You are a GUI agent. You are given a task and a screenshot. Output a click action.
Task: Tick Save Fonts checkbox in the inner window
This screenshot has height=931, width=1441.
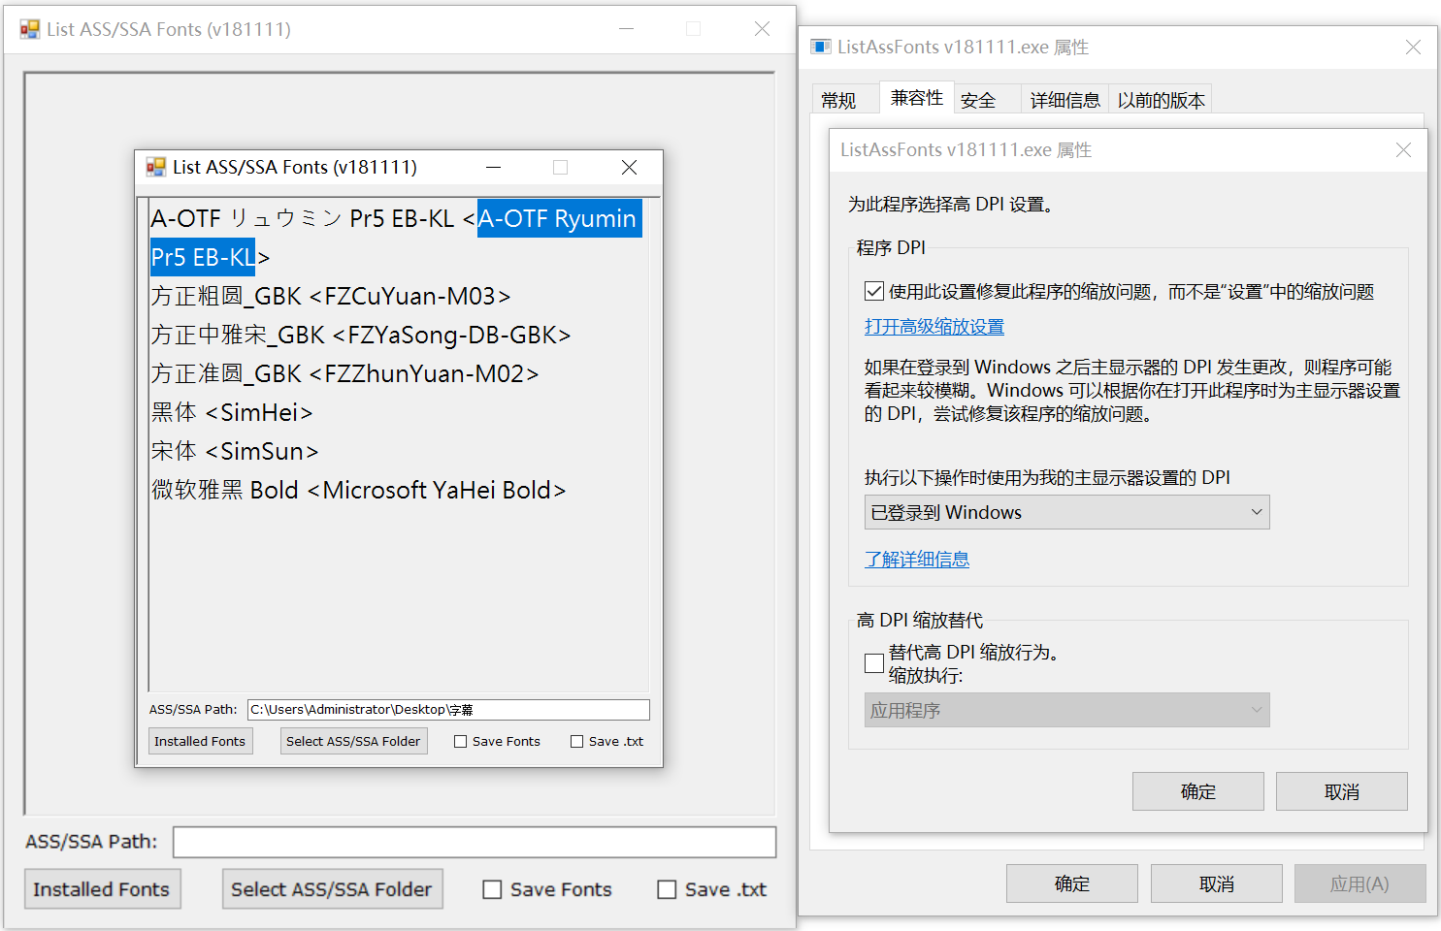pyautogui.click(x=461, y=741)
